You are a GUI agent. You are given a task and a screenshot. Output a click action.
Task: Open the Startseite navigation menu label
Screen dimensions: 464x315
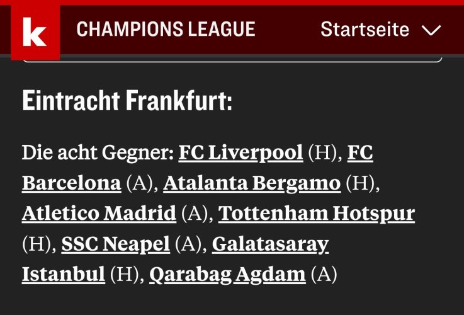365,30
